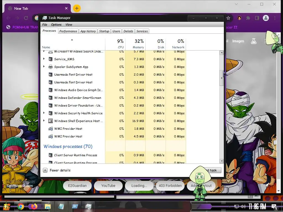Click the Task Manager title bar icon

[44, 18]
